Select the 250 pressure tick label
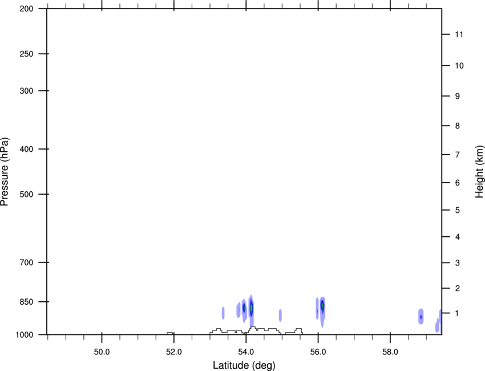The width and height of the screenshot is (485, 371). click(26, 54)
